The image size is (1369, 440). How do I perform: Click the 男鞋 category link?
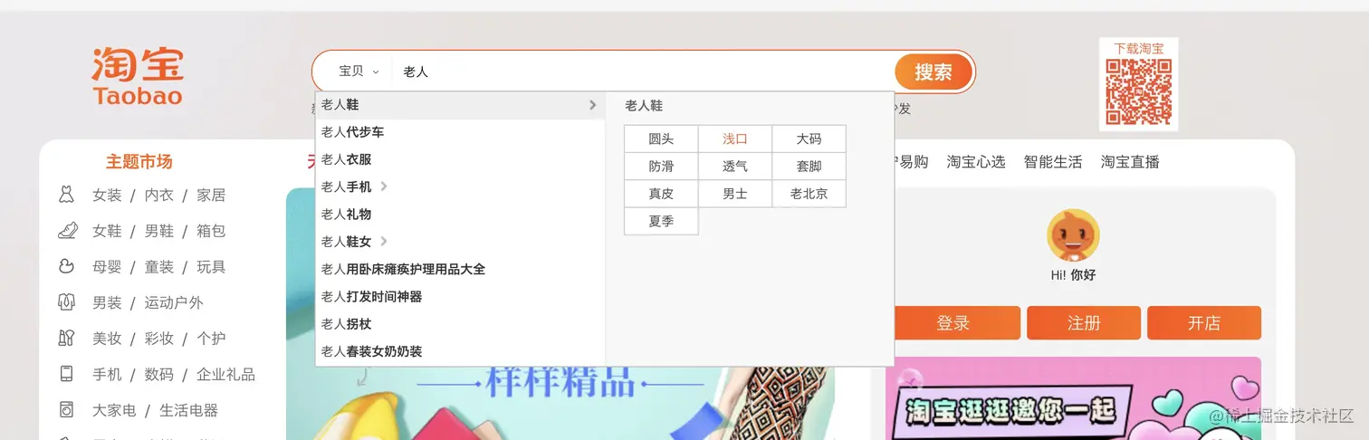click(159, 231)
